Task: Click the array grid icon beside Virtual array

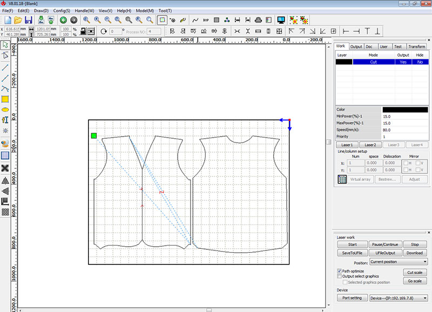Action: point(342,179)
